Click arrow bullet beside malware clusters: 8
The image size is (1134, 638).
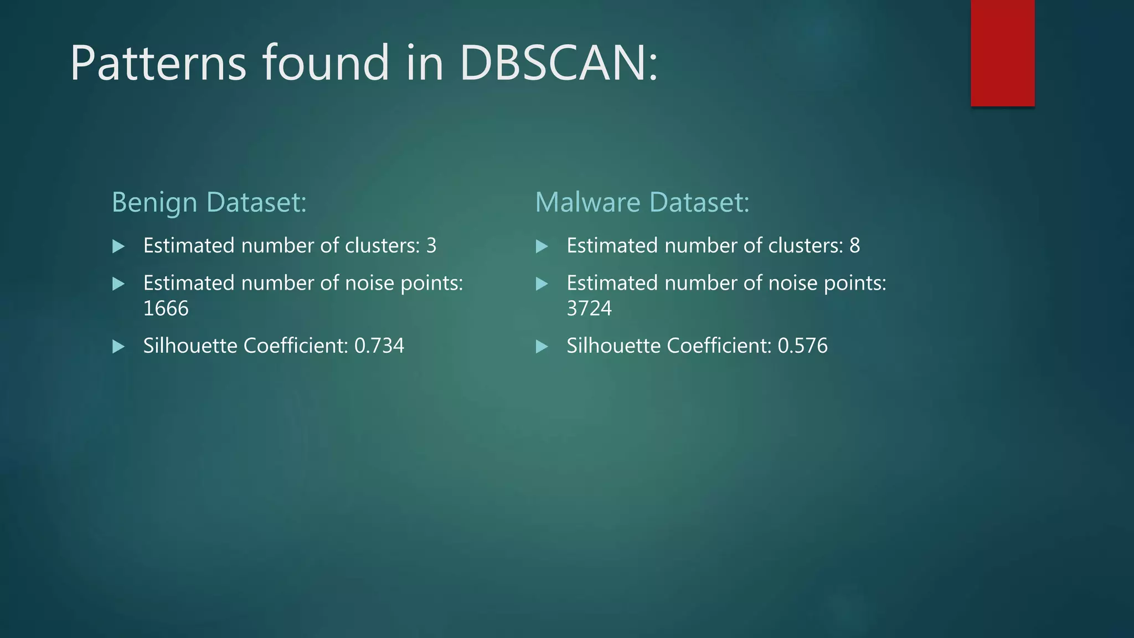(x=542, y=246)
